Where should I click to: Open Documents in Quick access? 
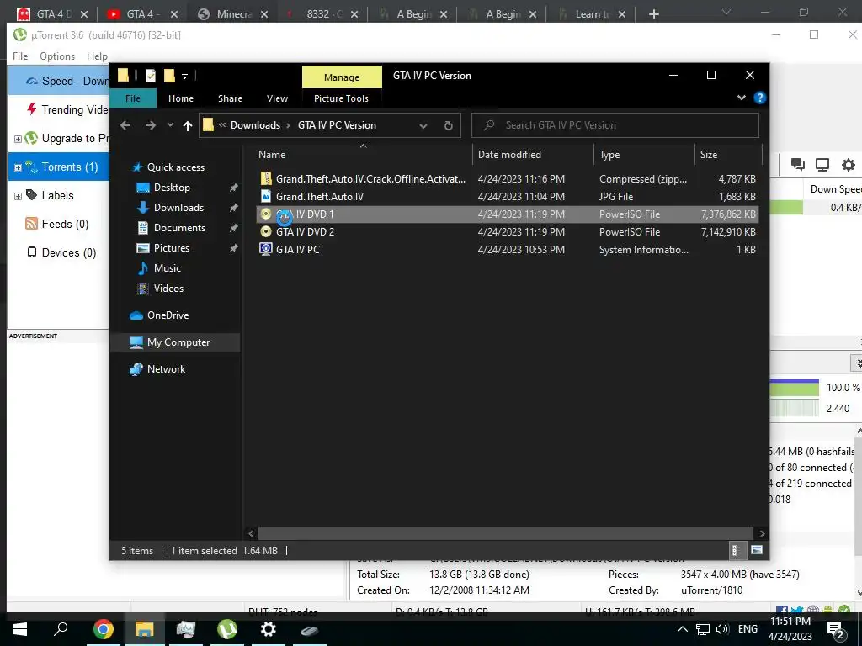[x=180, y=227]
